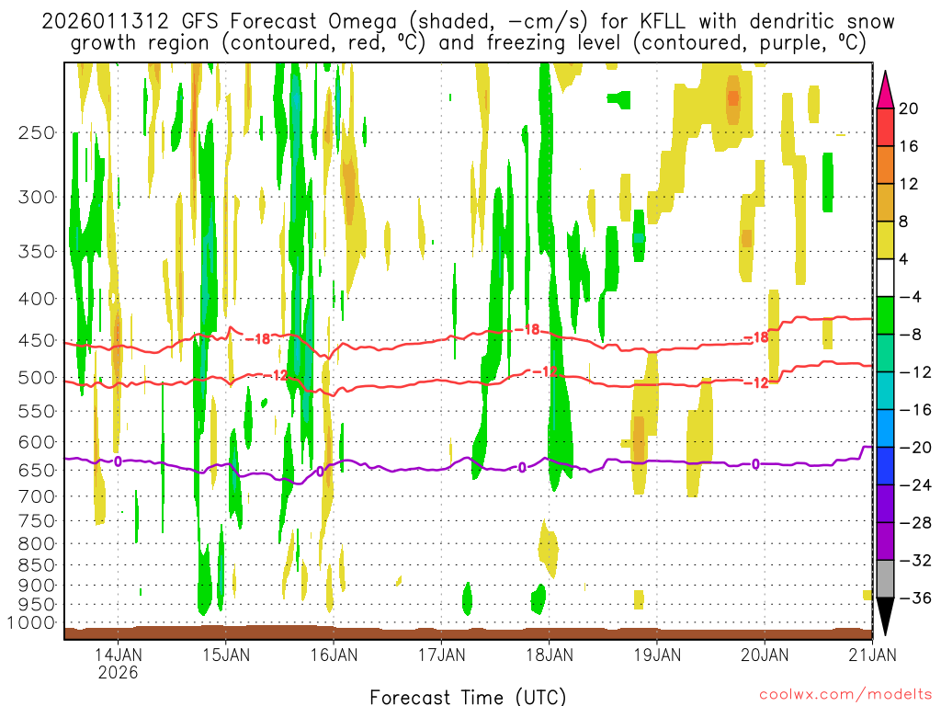The image size is (941, 706).
Task: Click the 15JAN time axis label
Action: [226, 655]
